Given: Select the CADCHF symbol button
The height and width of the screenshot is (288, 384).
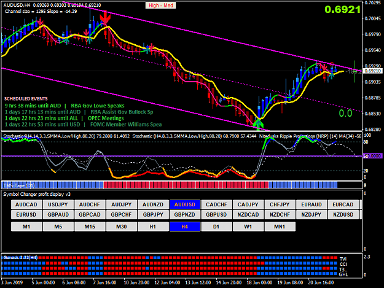Looking at the screenshot, I should tap(216, 204).
